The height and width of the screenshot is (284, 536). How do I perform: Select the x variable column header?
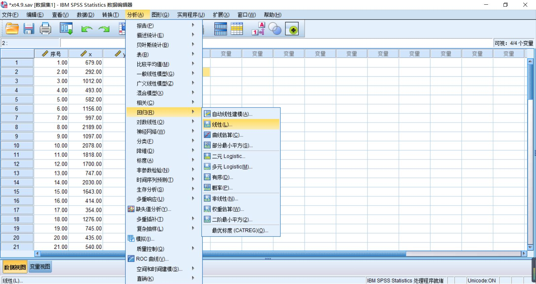click(x=86, y=54)
